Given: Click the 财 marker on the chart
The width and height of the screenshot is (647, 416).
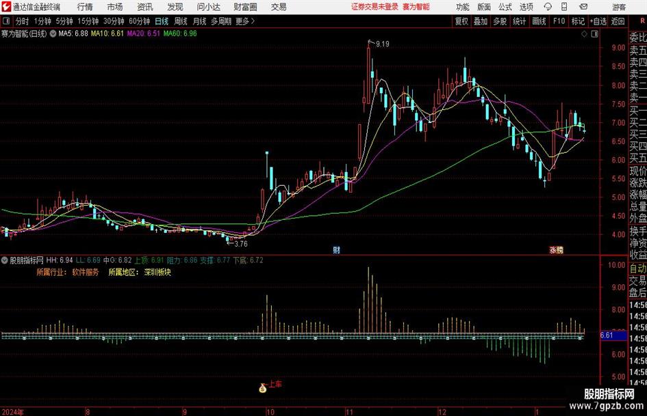Looking at the screenshot, I should pyautogui.click(x=337, y=249).
